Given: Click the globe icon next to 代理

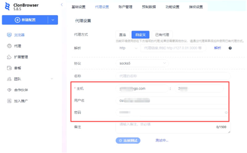Looking at the screenshot, I should point(9,46).
